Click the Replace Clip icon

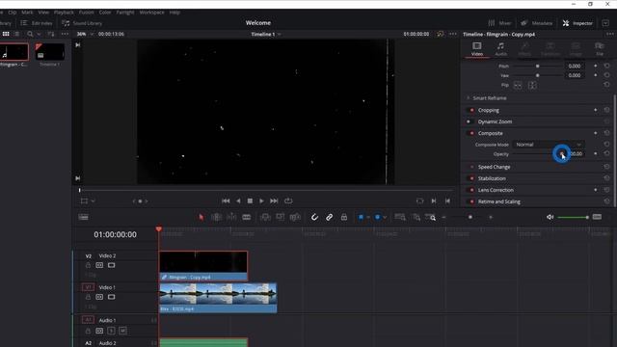295,217
